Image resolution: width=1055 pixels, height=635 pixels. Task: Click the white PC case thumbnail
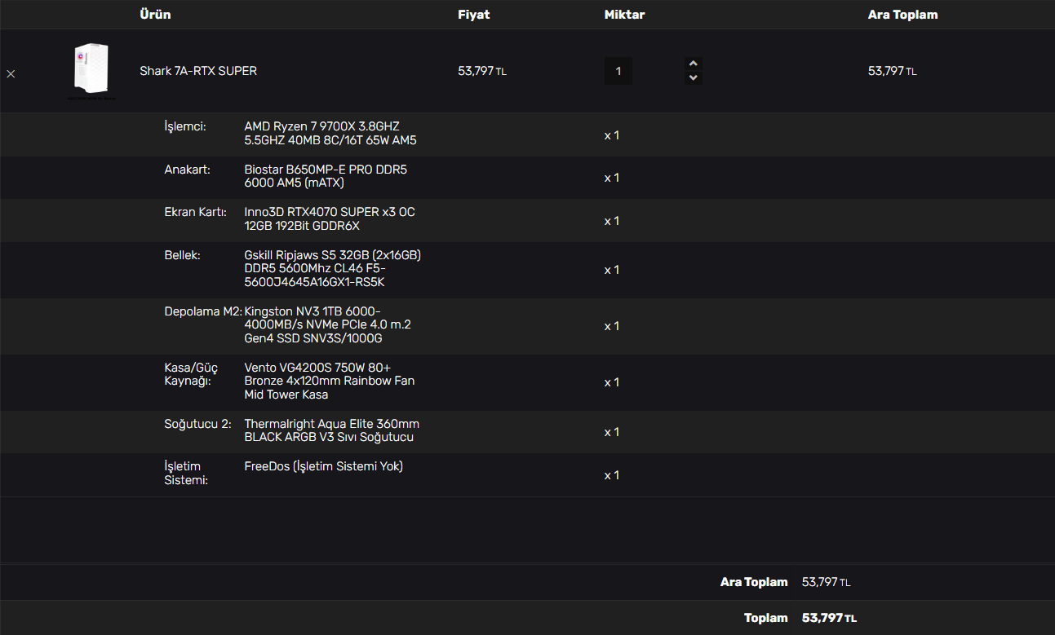(91, 70)
